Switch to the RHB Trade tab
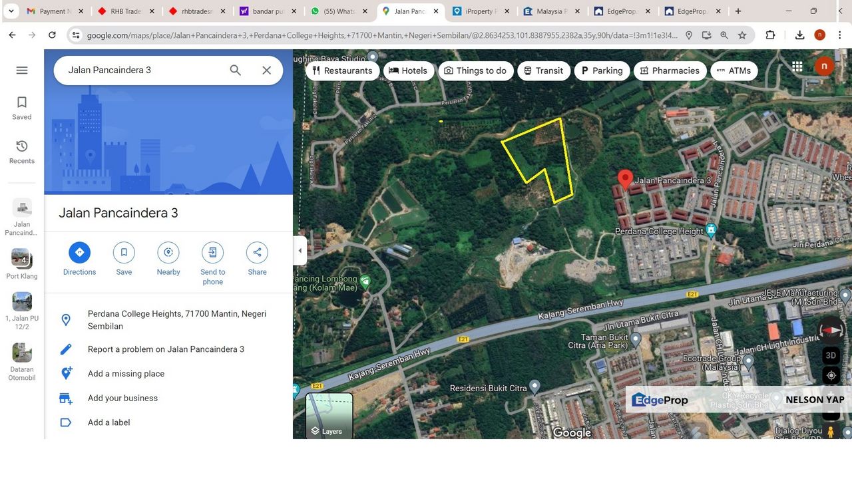The image size is (852, 479). pos(125,11)
